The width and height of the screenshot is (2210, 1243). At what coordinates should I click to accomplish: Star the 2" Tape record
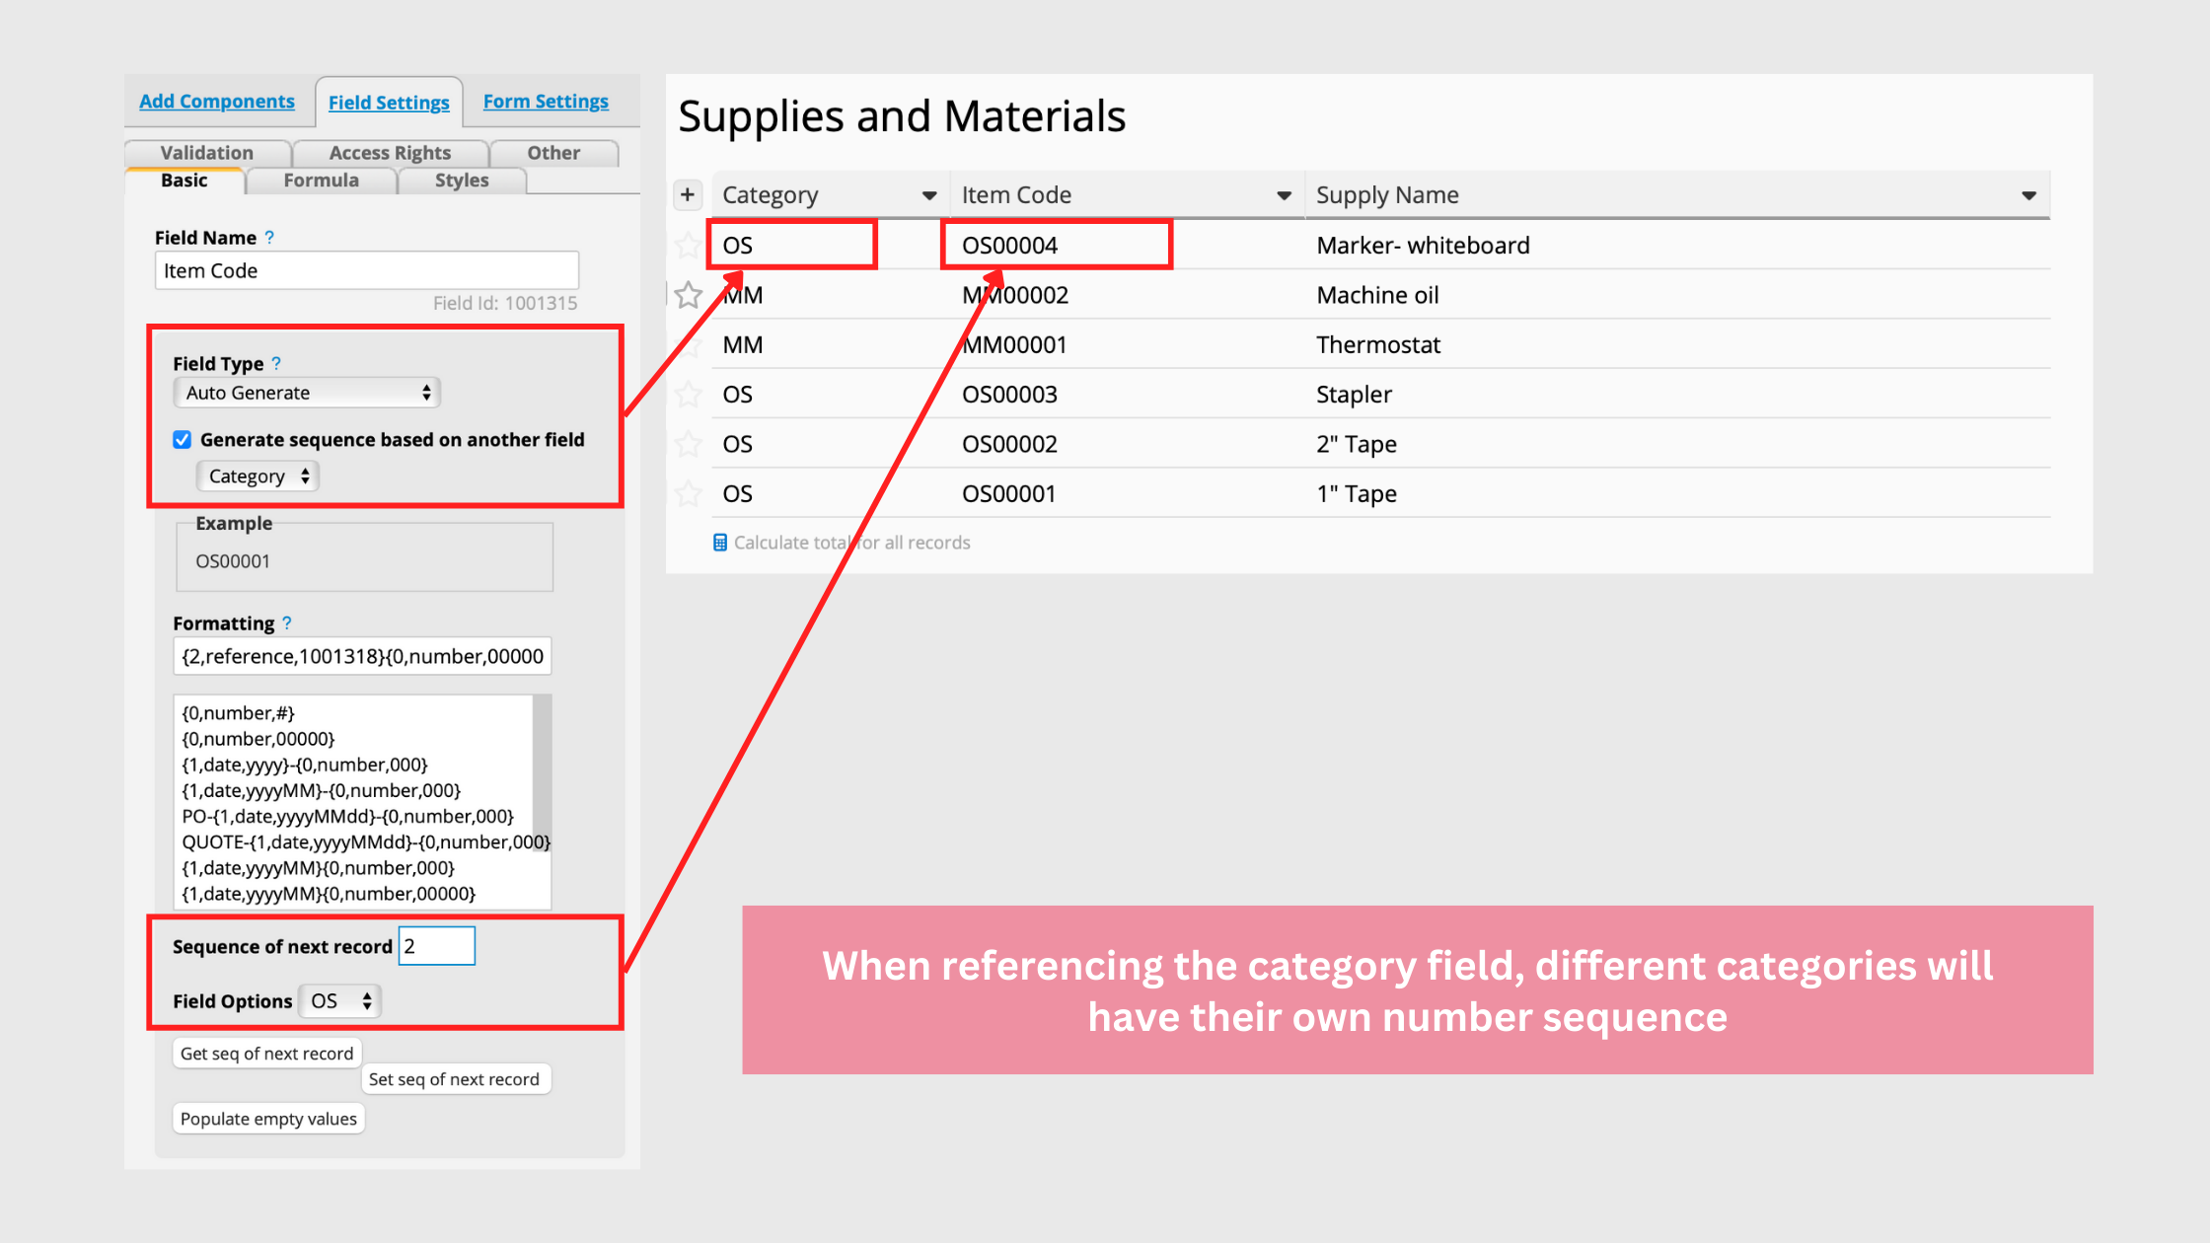[x=688, y=444]
